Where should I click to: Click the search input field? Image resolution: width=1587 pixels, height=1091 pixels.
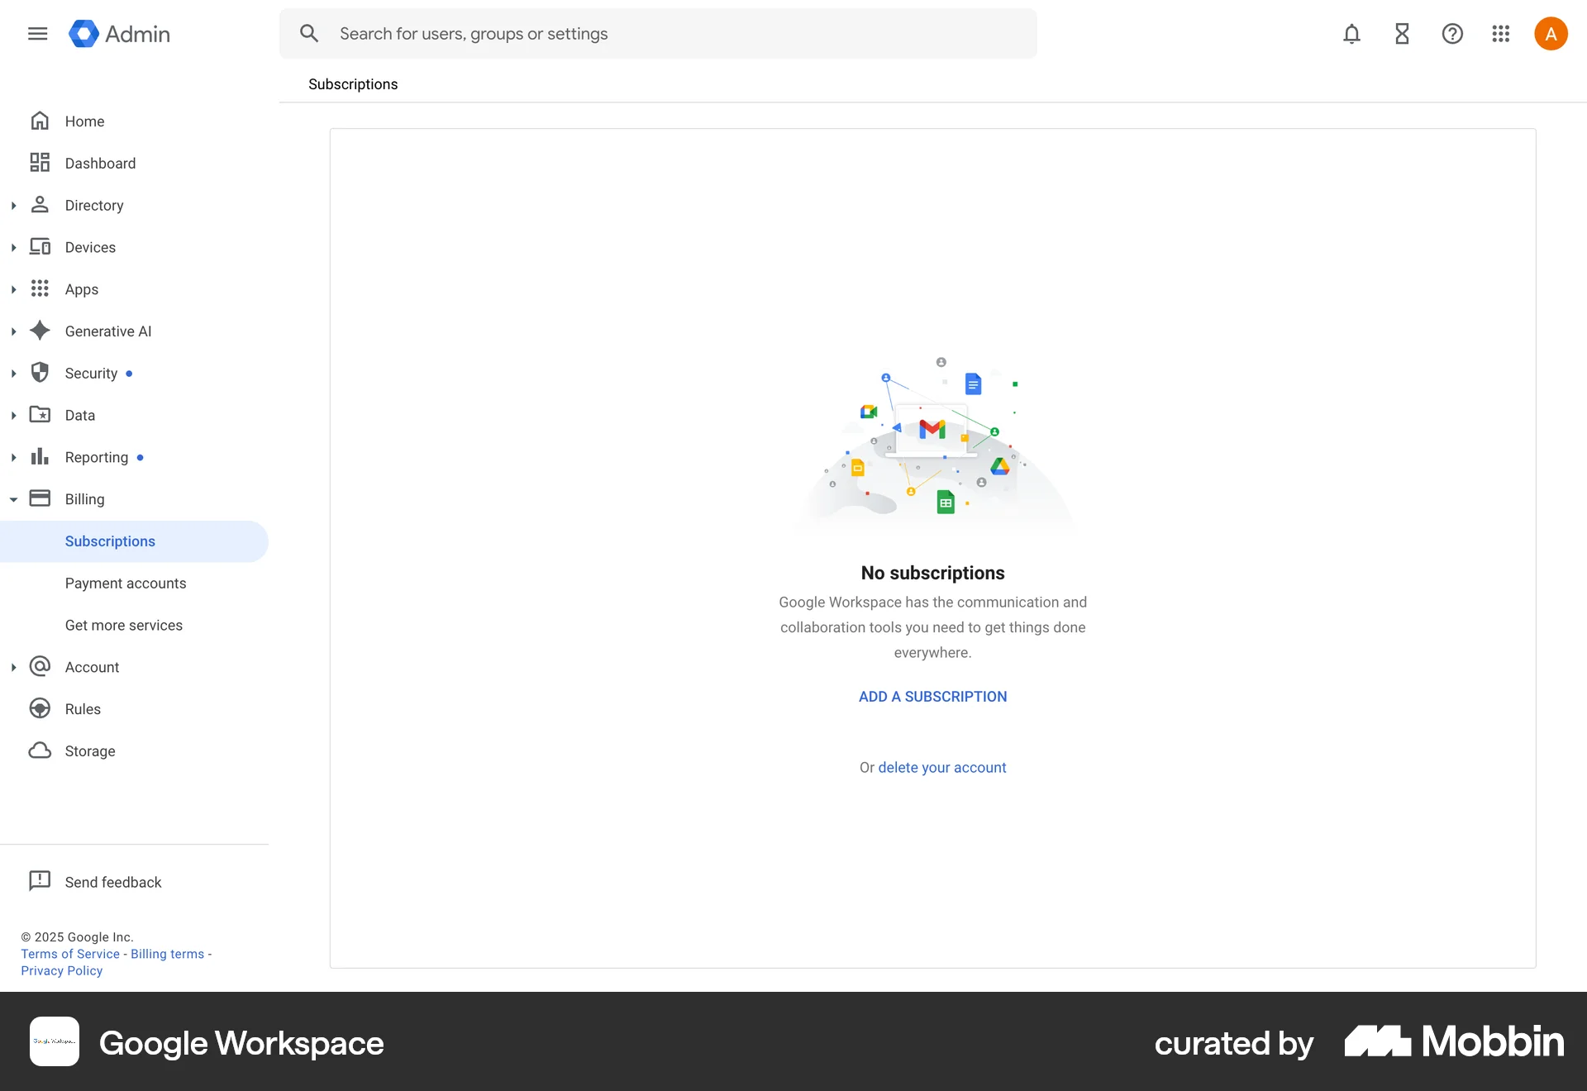(x=579, y=33)
